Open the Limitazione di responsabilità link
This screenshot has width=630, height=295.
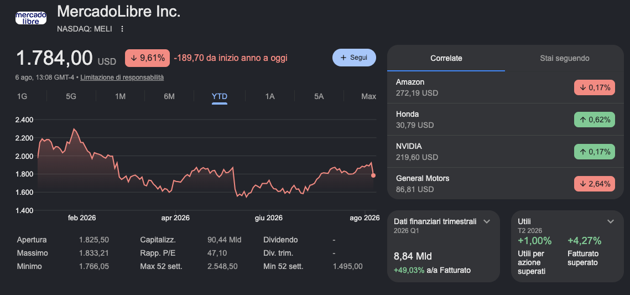(122, 77)
